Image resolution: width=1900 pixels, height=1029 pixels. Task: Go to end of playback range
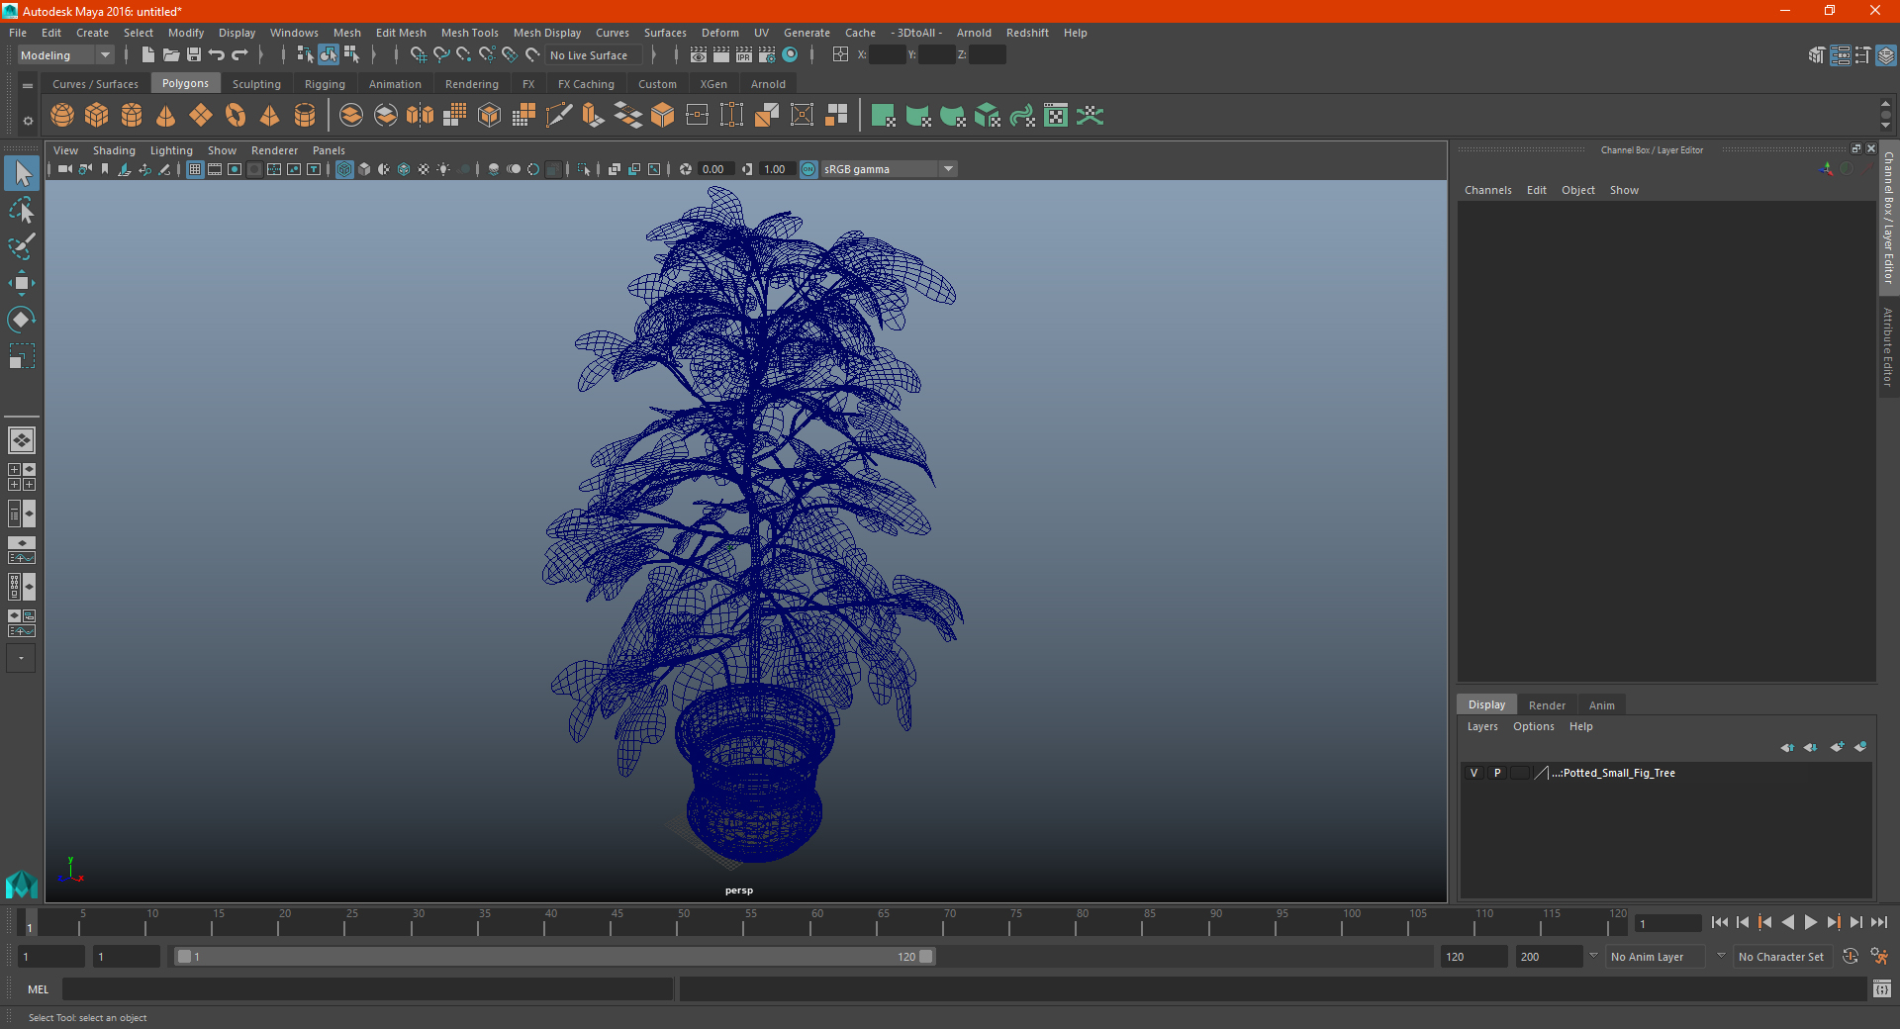[1878, 922]
